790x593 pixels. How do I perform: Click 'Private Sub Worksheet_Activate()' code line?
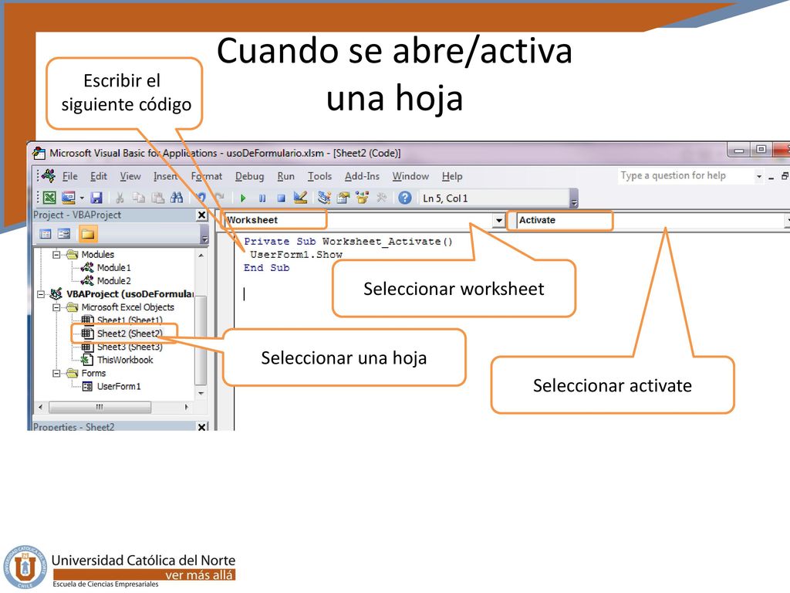coord(348,242)
